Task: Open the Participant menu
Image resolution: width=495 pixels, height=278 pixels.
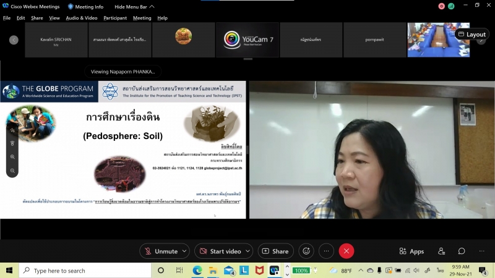Action: point(115,18)
